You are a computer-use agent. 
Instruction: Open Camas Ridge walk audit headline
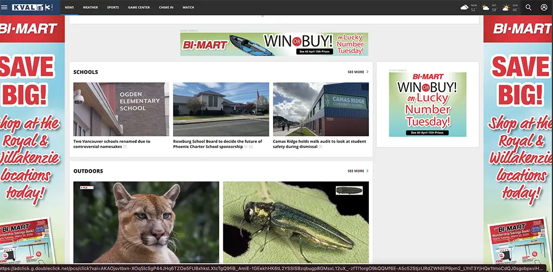pyautogui.click(x=320, y=144)
